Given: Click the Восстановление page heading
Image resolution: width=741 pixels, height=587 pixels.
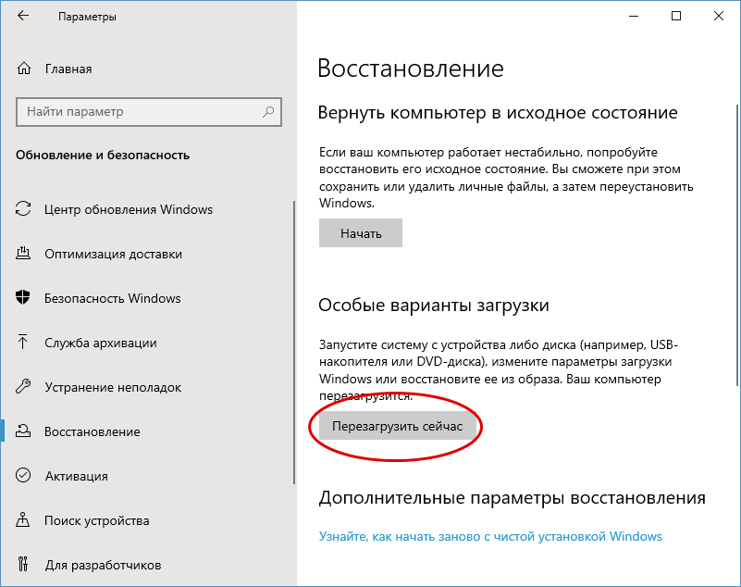Looking at the screenshot, I should [x=410, y=69].
